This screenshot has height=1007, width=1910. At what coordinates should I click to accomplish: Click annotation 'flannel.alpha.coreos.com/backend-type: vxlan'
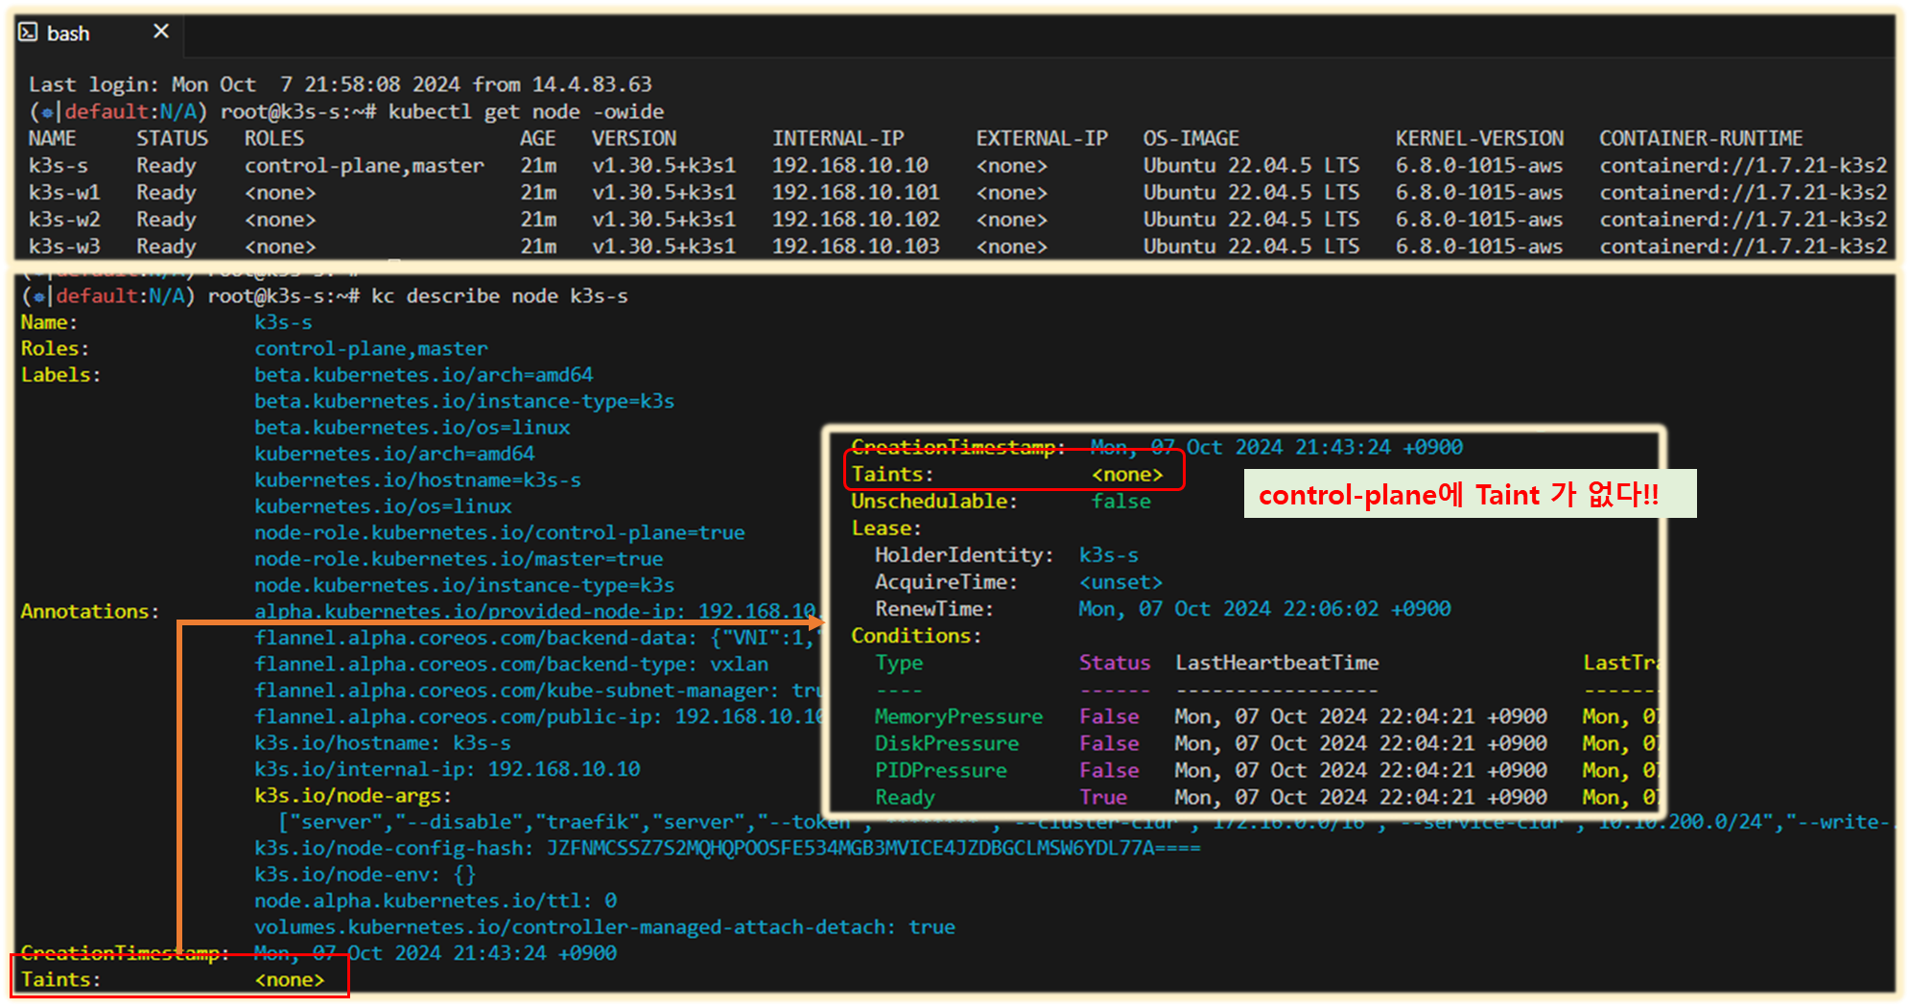(511, 664)
